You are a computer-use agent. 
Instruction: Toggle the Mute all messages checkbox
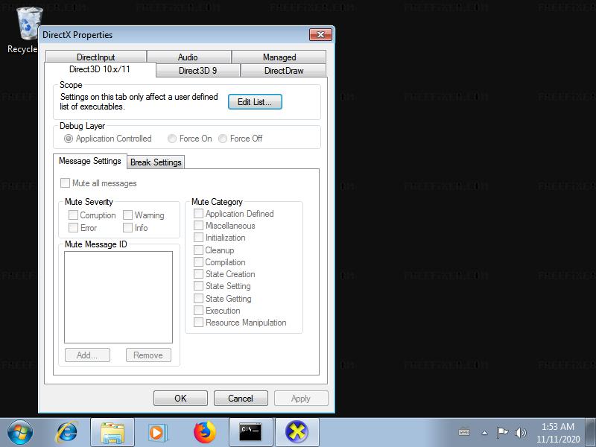(98, 183)
